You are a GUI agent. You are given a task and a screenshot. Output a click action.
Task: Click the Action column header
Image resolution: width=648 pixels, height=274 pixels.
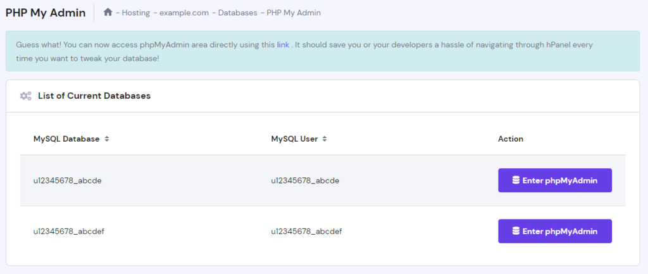pyautogui.click(x=511, y=139)
